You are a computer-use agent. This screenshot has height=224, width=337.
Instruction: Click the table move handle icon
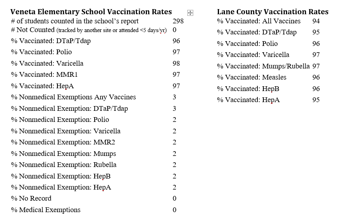[x=190, y=13]
